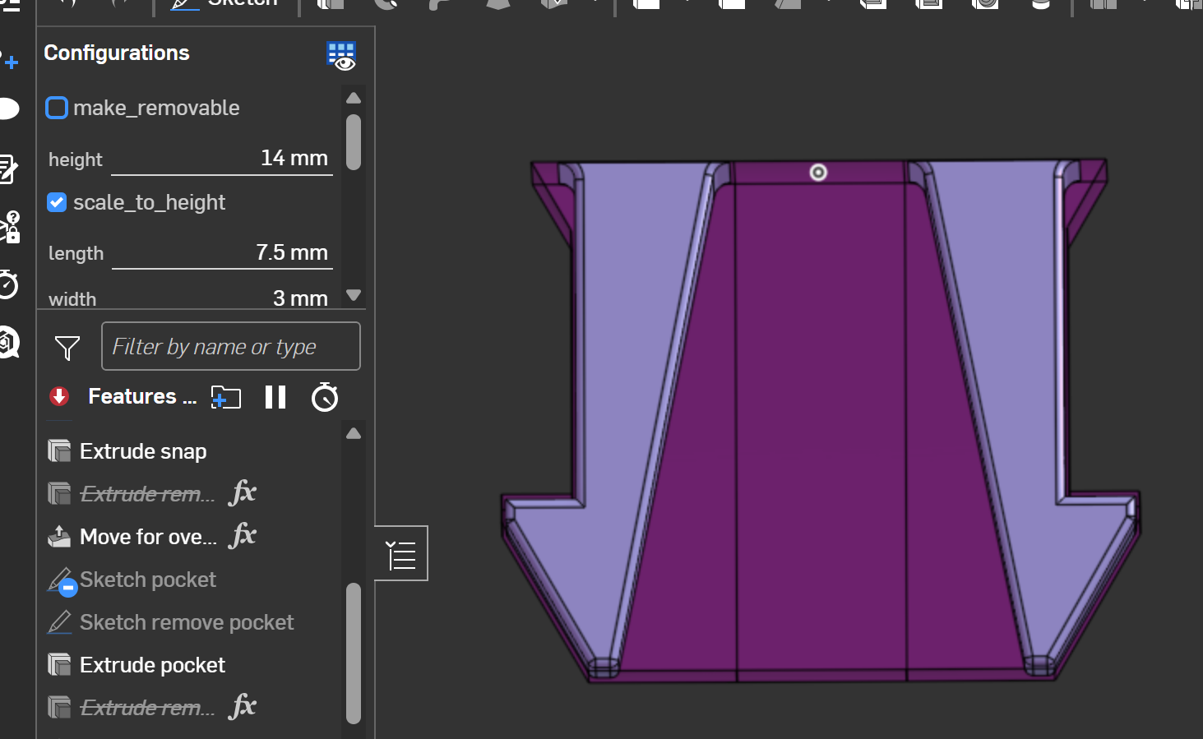
Task: Uncheck the scale_to_height checkbox
Action: coord(57,202)
